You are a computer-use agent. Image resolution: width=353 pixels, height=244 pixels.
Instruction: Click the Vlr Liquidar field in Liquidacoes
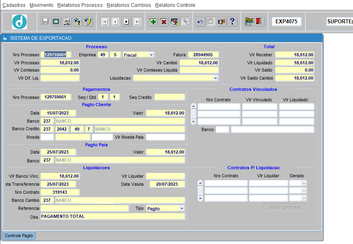coord(165,176)
